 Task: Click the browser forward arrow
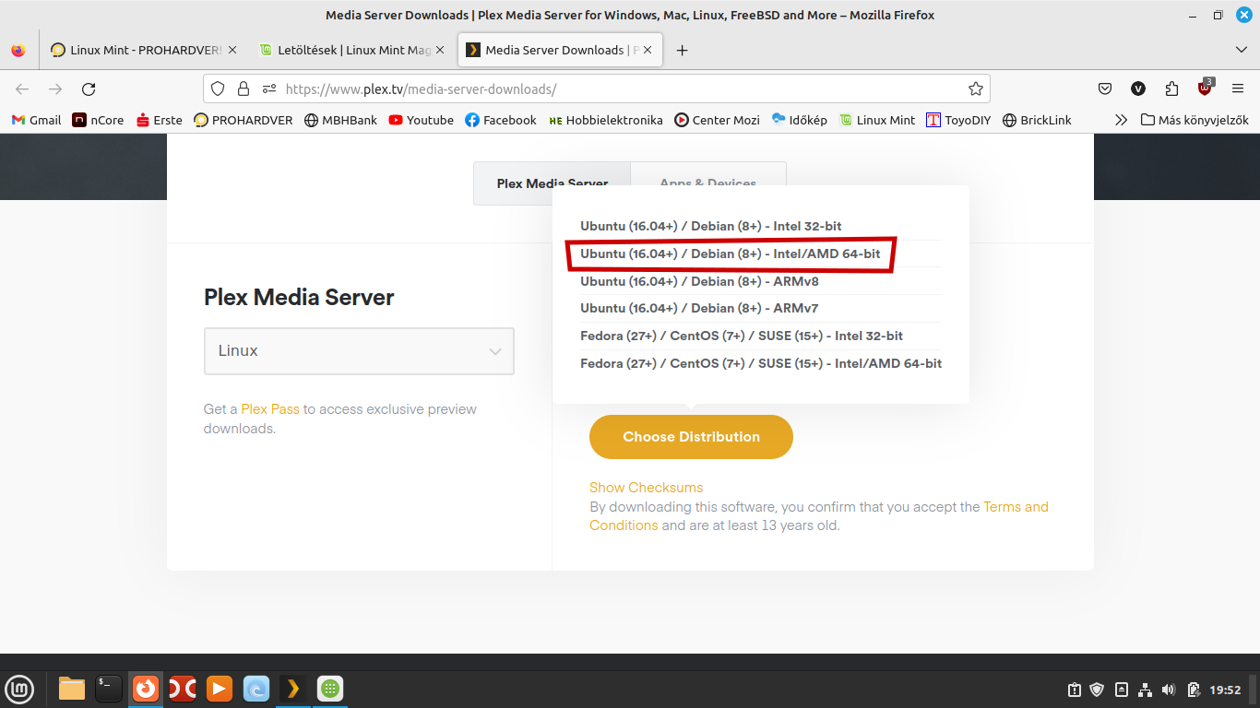point(55,89)
